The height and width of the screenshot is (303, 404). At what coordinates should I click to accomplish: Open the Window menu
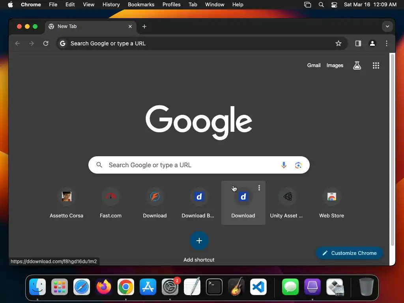(215, 5)
